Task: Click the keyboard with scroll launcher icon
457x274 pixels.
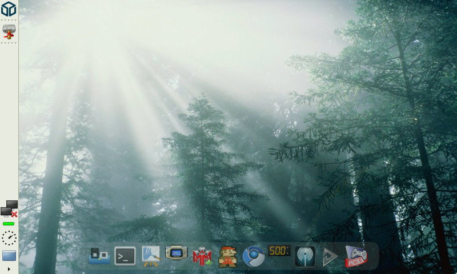Action: 9,31
